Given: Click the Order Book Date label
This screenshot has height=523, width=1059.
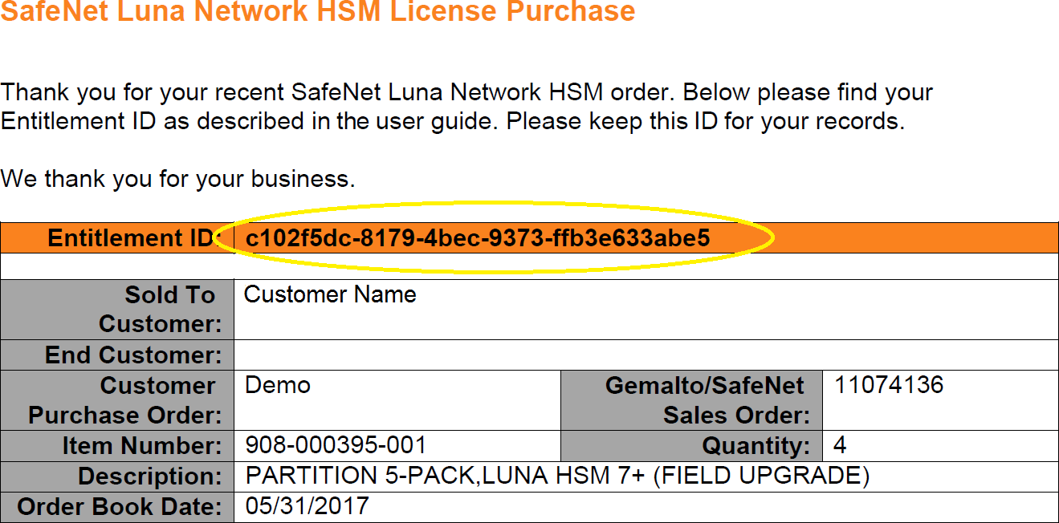Looking at the screenshot, I should 119,507.
